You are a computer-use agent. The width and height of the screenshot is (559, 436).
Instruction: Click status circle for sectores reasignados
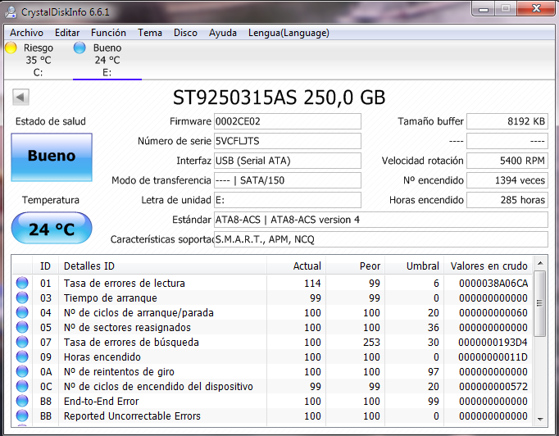tap(22, 327)
